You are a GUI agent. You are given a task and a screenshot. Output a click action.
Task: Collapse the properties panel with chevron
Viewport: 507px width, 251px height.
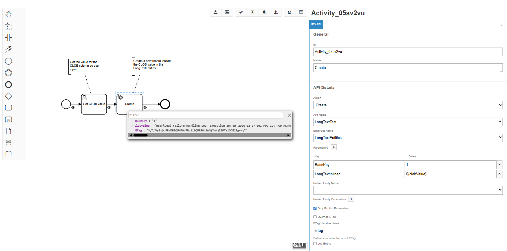[x=501, y=25]
